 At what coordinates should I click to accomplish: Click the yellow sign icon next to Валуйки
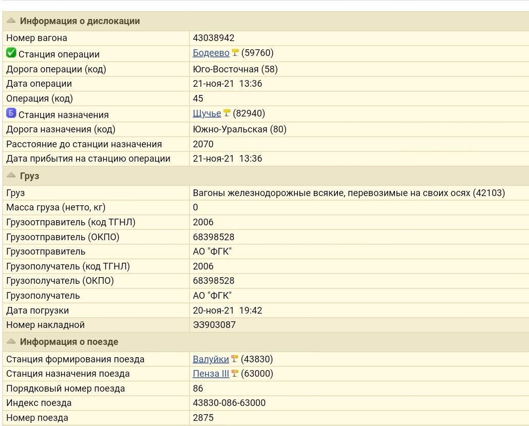[235, 359]
